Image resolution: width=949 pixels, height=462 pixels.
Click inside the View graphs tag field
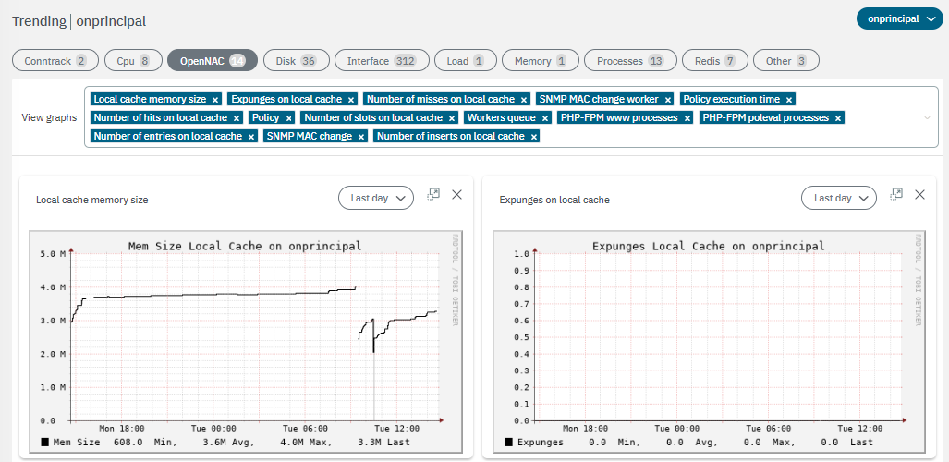coord(739,137)
